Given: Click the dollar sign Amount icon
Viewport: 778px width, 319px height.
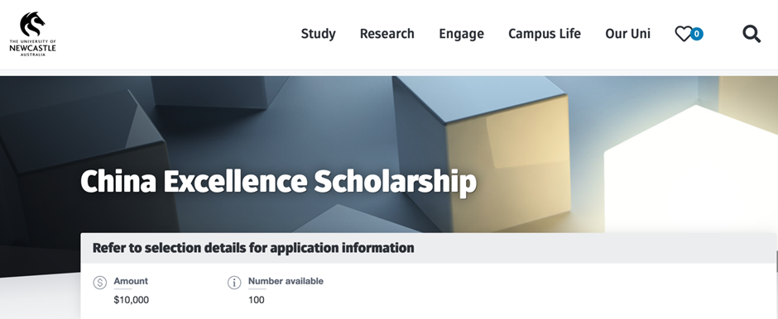Looking at the screenshot, I should coord(99,283).
